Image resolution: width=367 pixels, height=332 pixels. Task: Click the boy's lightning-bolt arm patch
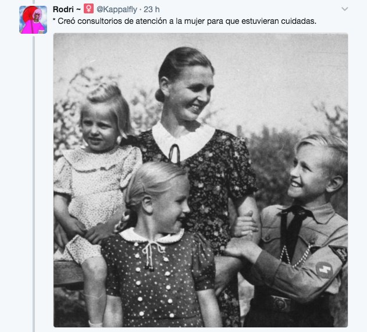tap(324, 270)
